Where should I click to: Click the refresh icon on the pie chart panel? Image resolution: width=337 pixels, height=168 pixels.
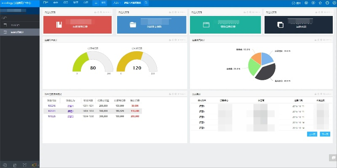(318, 40)
